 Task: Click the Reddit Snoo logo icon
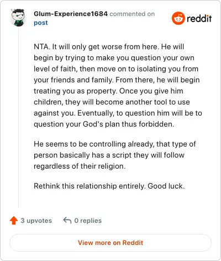click(178, 18)
